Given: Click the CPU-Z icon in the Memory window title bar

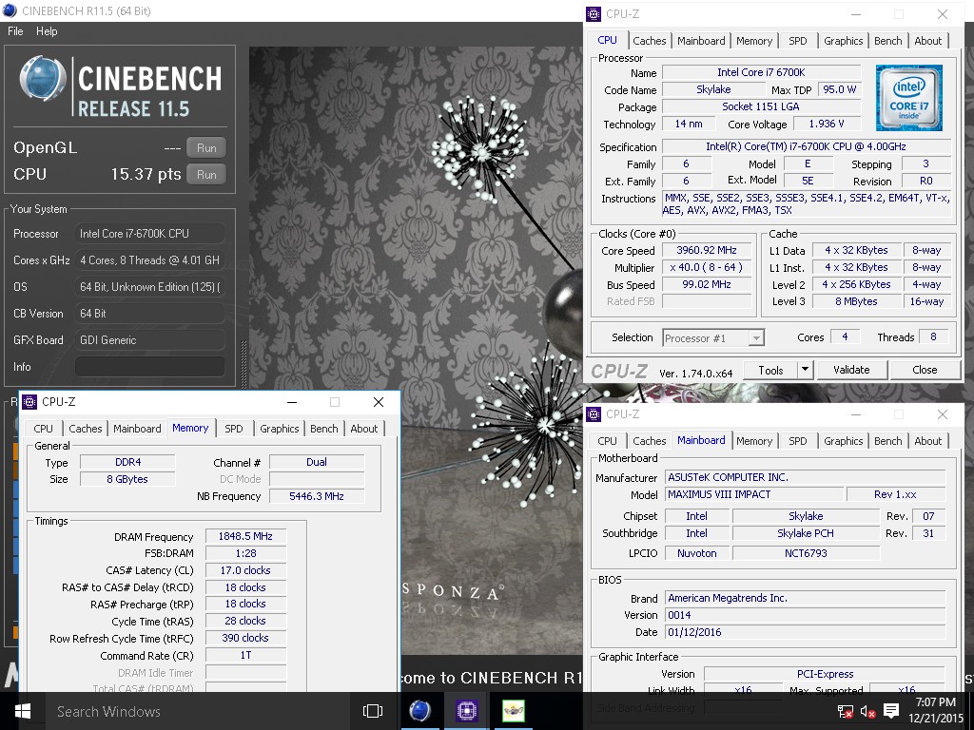Looking at the screenshot, I should click(29, 402).
